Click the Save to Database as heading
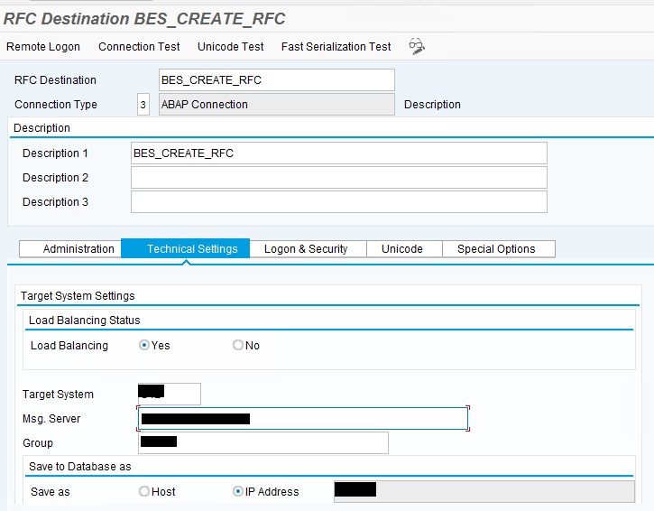Screen dimensions: 654x511 pos(80,467)
